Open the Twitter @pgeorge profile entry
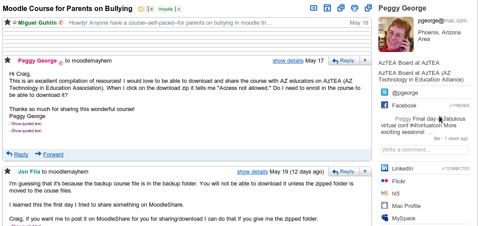 (405, 93)
